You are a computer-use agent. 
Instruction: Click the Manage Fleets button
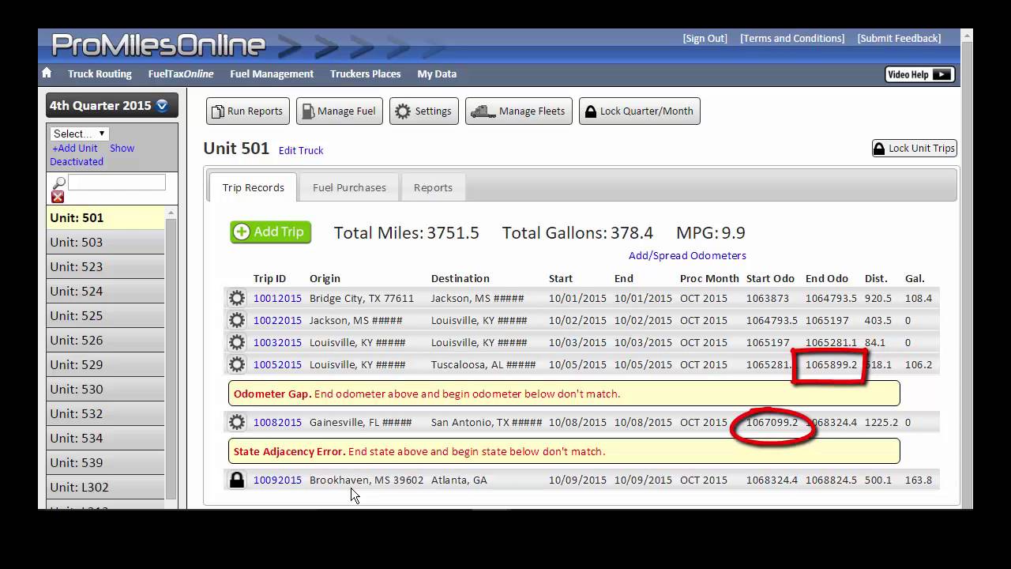[519, 111]
